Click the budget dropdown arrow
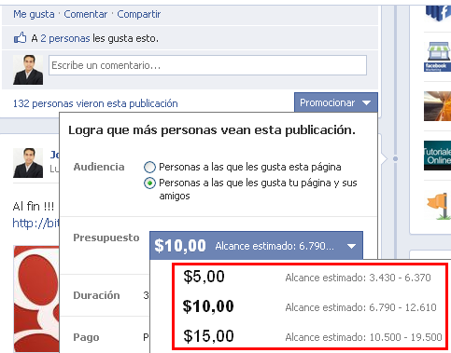The image size is (451, 353). pyautogui.click(x=352, y=246)
